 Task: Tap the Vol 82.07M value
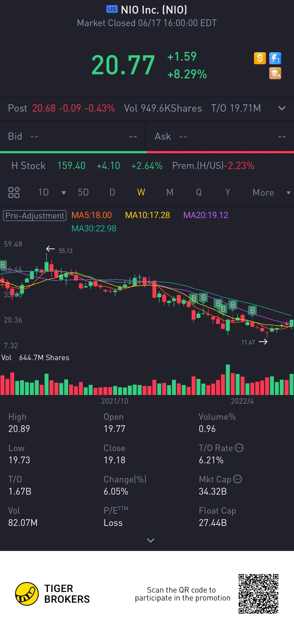tap(23, 523)
